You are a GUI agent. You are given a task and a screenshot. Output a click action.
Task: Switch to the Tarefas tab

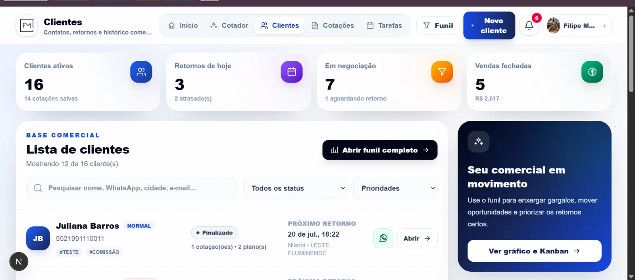point(384,25)
